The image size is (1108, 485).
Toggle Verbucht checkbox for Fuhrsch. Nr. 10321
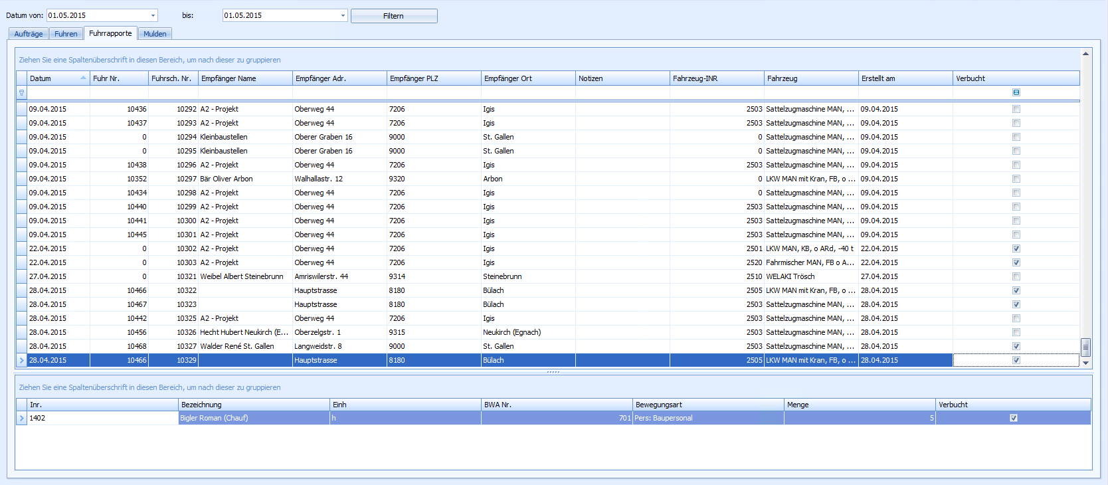pyautogui.click(x=1016, y=276)
